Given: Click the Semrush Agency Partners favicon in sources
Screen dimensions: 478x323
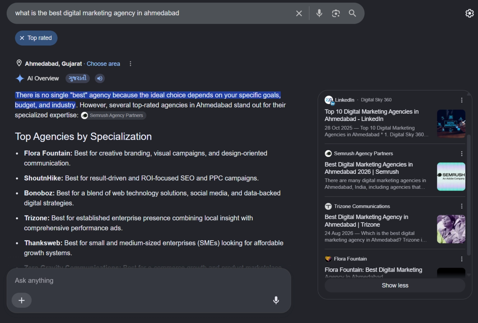Looking at the screenshot, I should pos(328,154).
